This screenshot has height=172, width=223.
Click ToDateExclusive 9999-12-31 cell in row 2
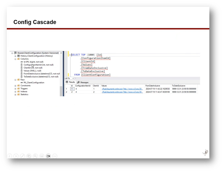[x=184, y=92]
